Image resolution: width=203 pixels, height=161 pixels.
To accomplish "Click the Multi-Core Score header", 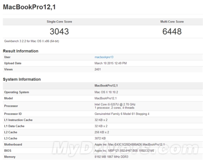I will [172, 22].
